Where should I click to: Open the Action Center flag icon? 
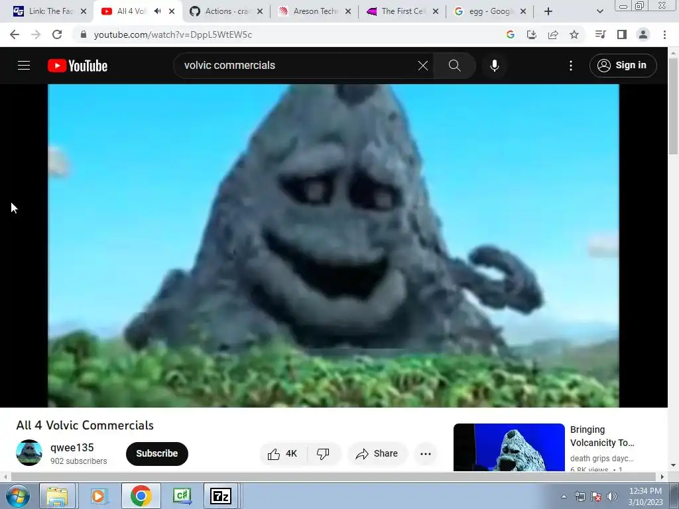(596, 496)
